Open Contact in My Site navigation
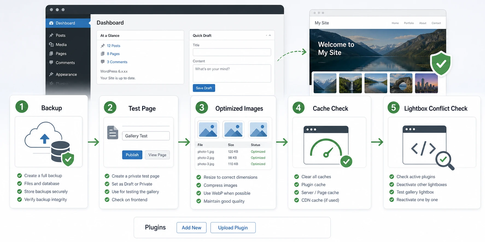The image size is (485, 242). click(x=436, y=23)
